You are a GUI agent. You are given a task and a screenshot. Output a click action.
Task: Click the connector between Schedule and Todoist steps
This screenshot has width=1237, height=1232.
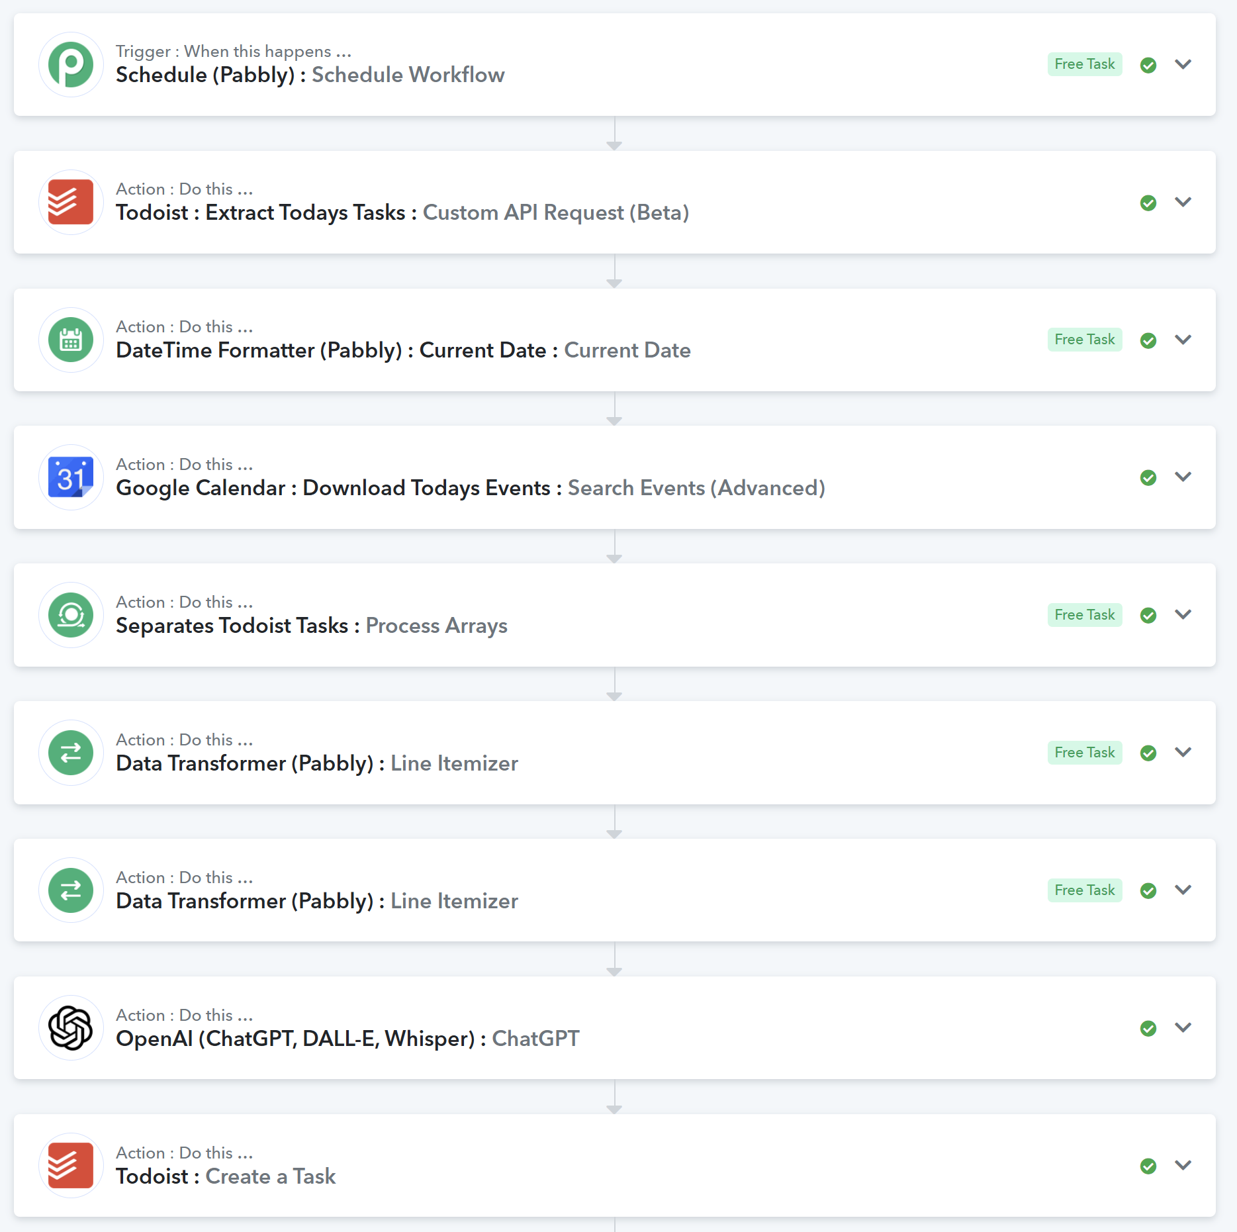pos(614,134)
